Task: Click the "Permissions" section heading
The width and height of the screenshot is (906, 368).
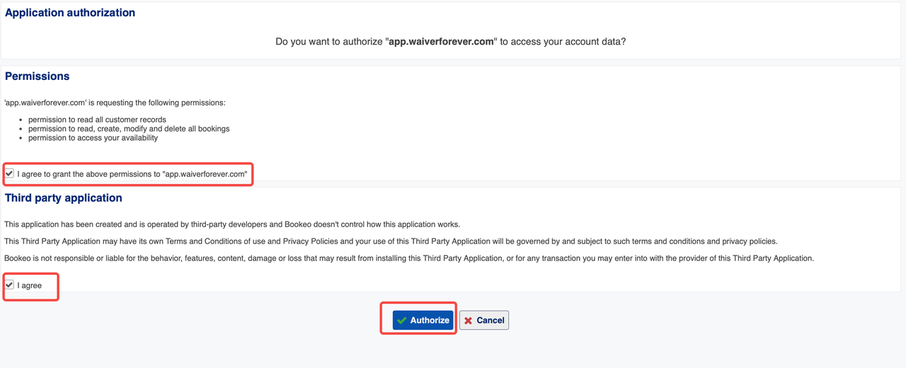Action: click(x=38, y=76)
